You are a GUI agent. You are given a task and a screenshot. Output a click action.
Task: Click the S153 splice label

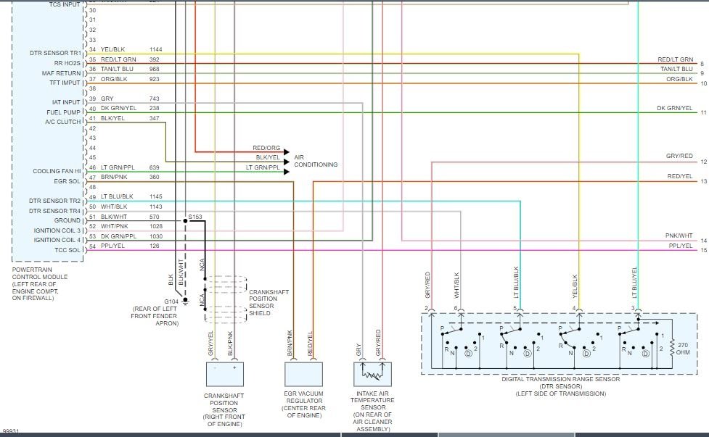coord(195,217)
